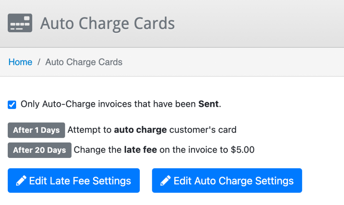Click the 'After 1 Days' badge
344x205 pixels.
(x=36, y=130)
